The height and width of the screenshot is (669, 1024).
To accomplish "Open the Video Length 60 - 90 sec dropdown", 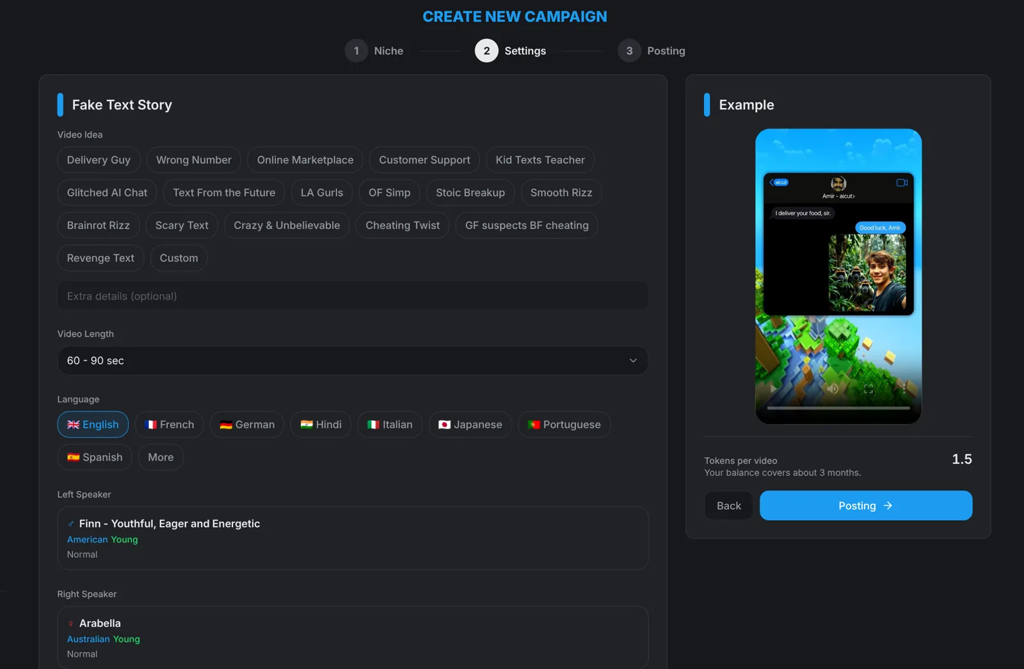I will [x=353, y=361].
